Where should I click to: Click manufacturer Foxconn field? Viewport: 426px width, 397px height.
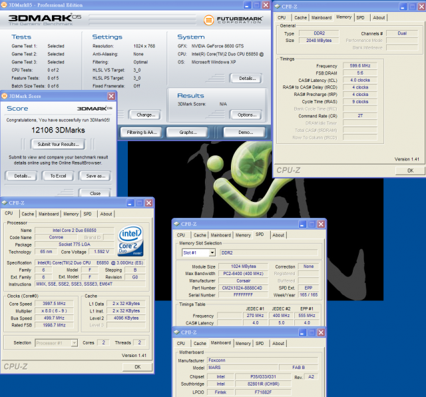(262, 360)
